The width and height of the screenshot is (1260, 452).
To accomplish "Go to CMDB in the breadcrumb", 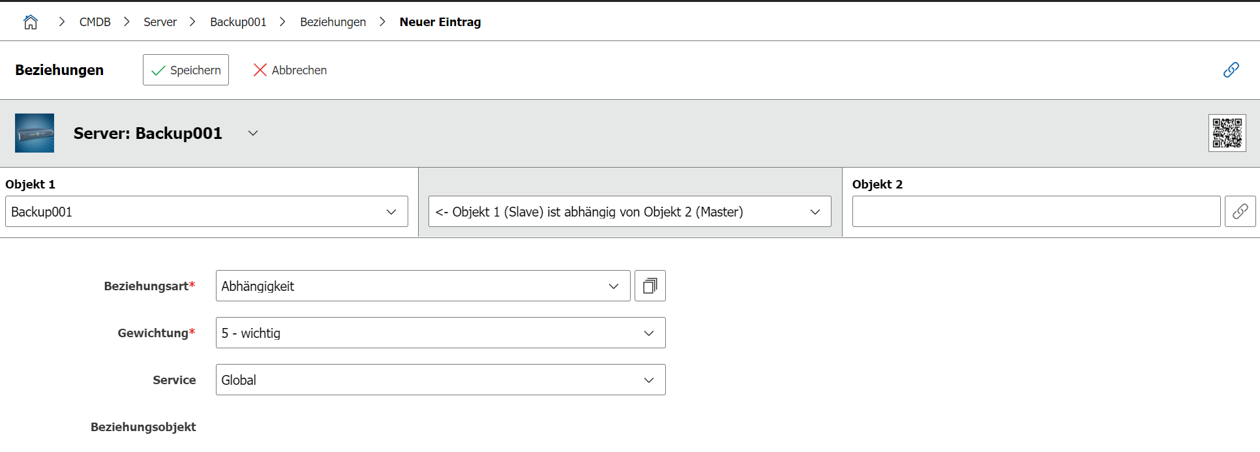I will [x=95, y=22].
